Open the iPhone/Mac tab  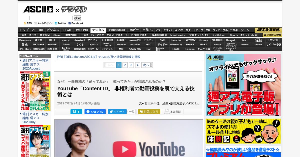pyautogui.click(x=117, y=30)
